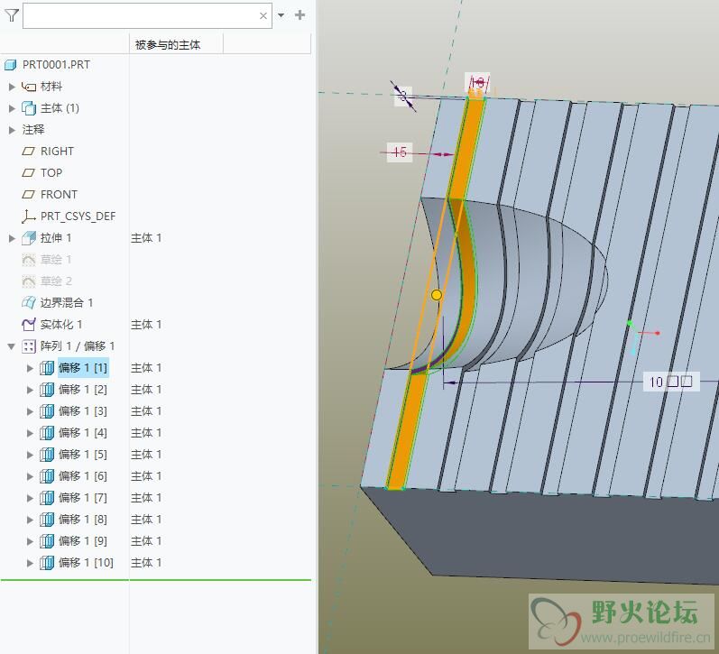Expand the 材料 node
This screenshot has width=719, height=654.
(x=12, y=87)
